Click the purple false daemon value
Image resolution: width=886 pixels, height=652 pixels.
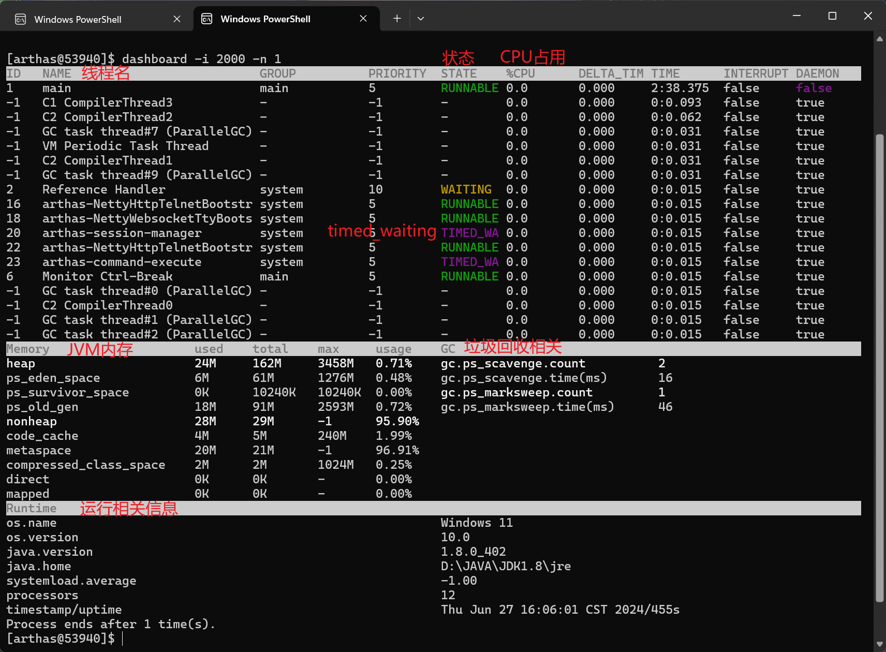tap(814, 88)
